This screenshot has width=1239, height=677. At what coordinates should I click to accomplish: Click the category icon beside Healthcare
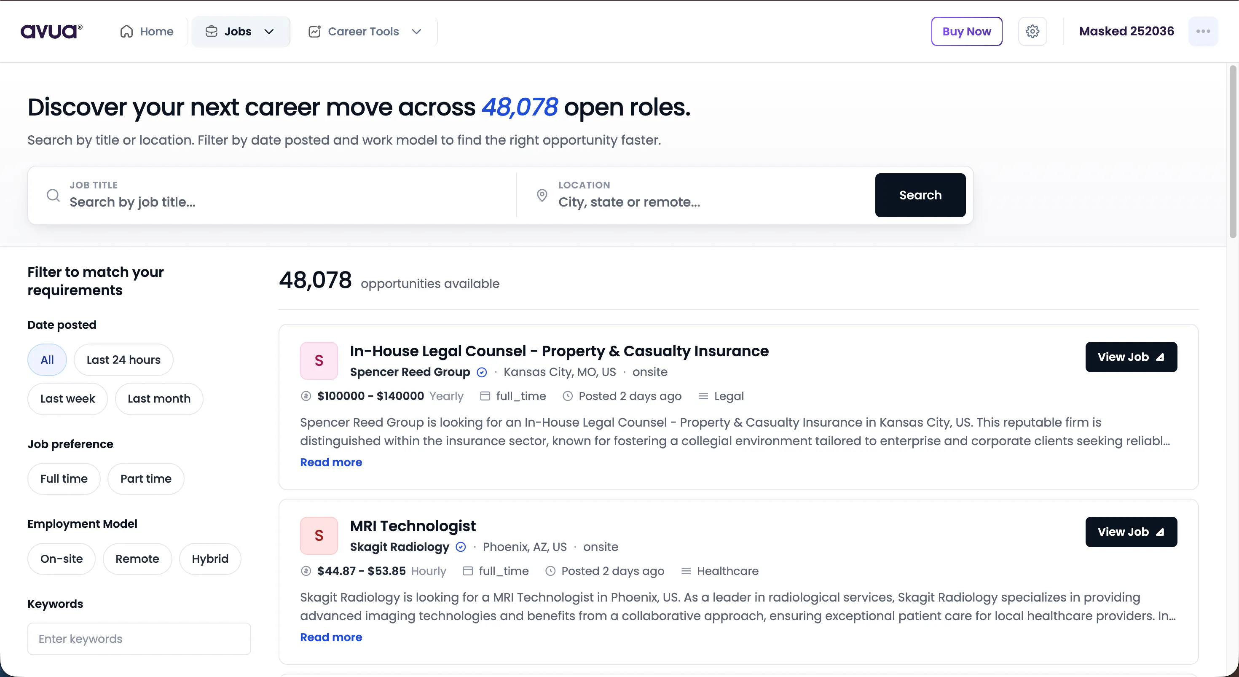coord(686,571)
